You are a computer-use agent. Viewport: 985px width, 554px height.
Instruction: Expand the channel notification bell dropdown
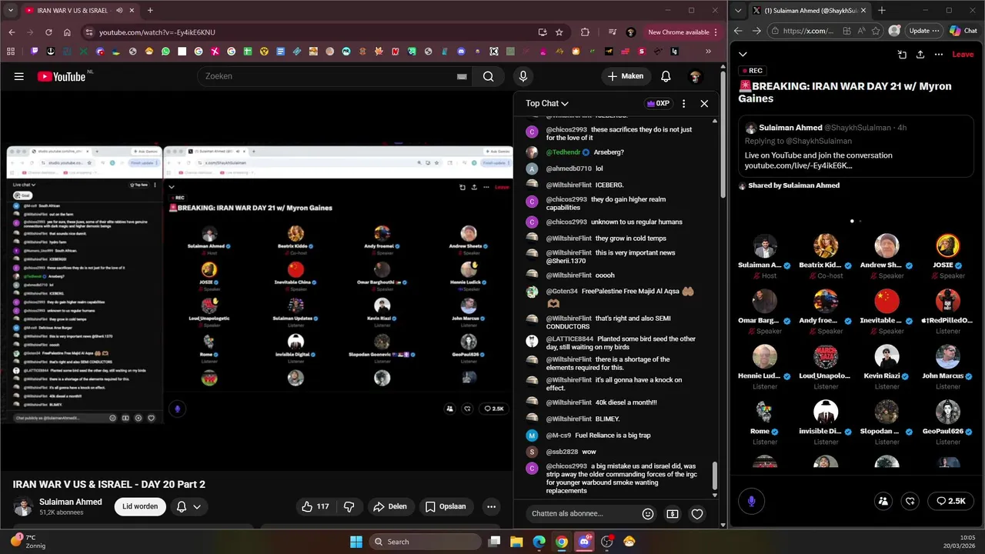[x=189, y=506]
